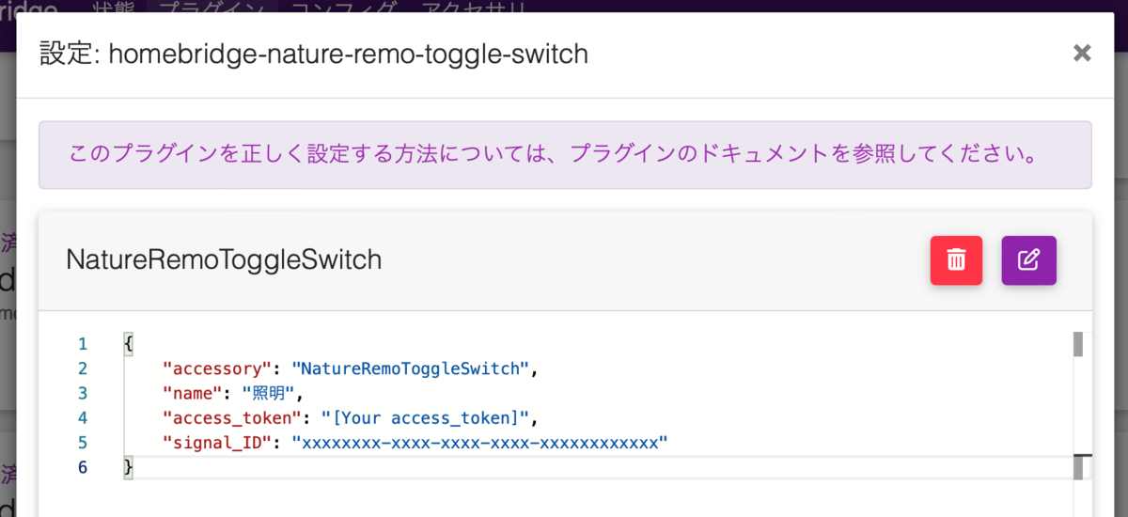Close the plugin settings dialog
Viewport: 1128px width, 517px height.
(1082, 54)
